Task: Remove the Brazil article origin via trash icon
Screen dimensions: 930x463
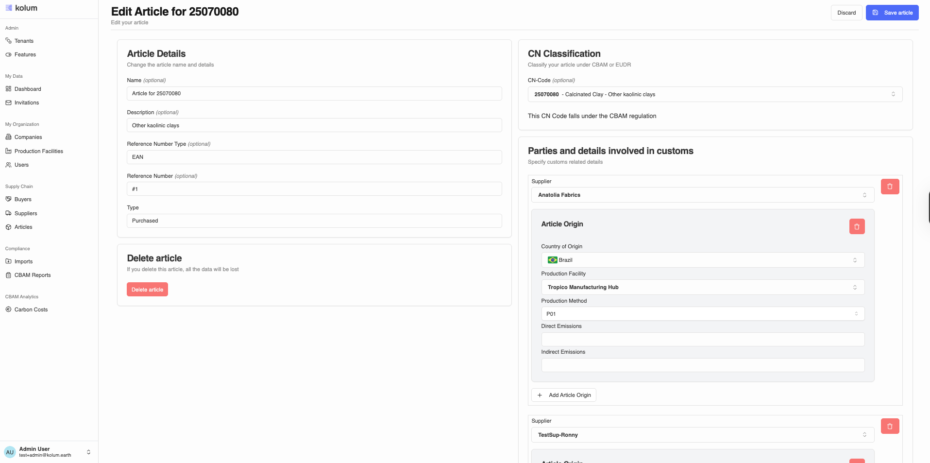Action: pos(857,226)
